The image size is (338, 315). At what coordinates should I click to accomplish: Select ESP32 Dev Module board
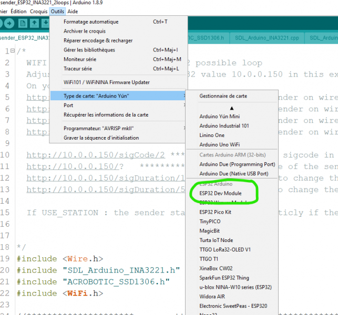pos(232,193)
